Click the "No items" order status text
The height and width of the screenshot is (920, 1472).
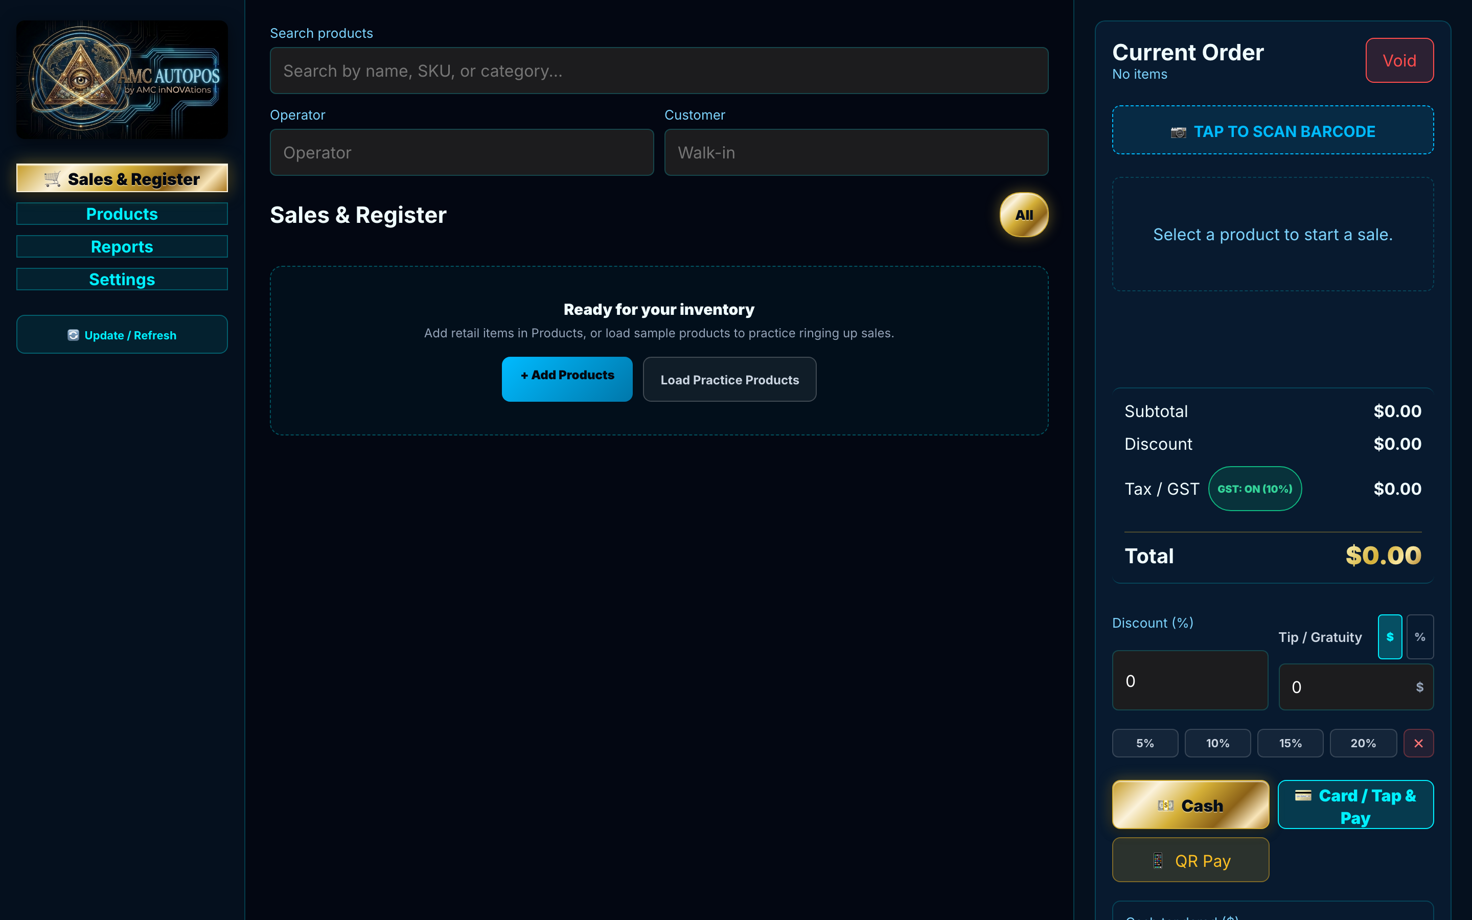pyautogui.click(x=1139, y=74)
